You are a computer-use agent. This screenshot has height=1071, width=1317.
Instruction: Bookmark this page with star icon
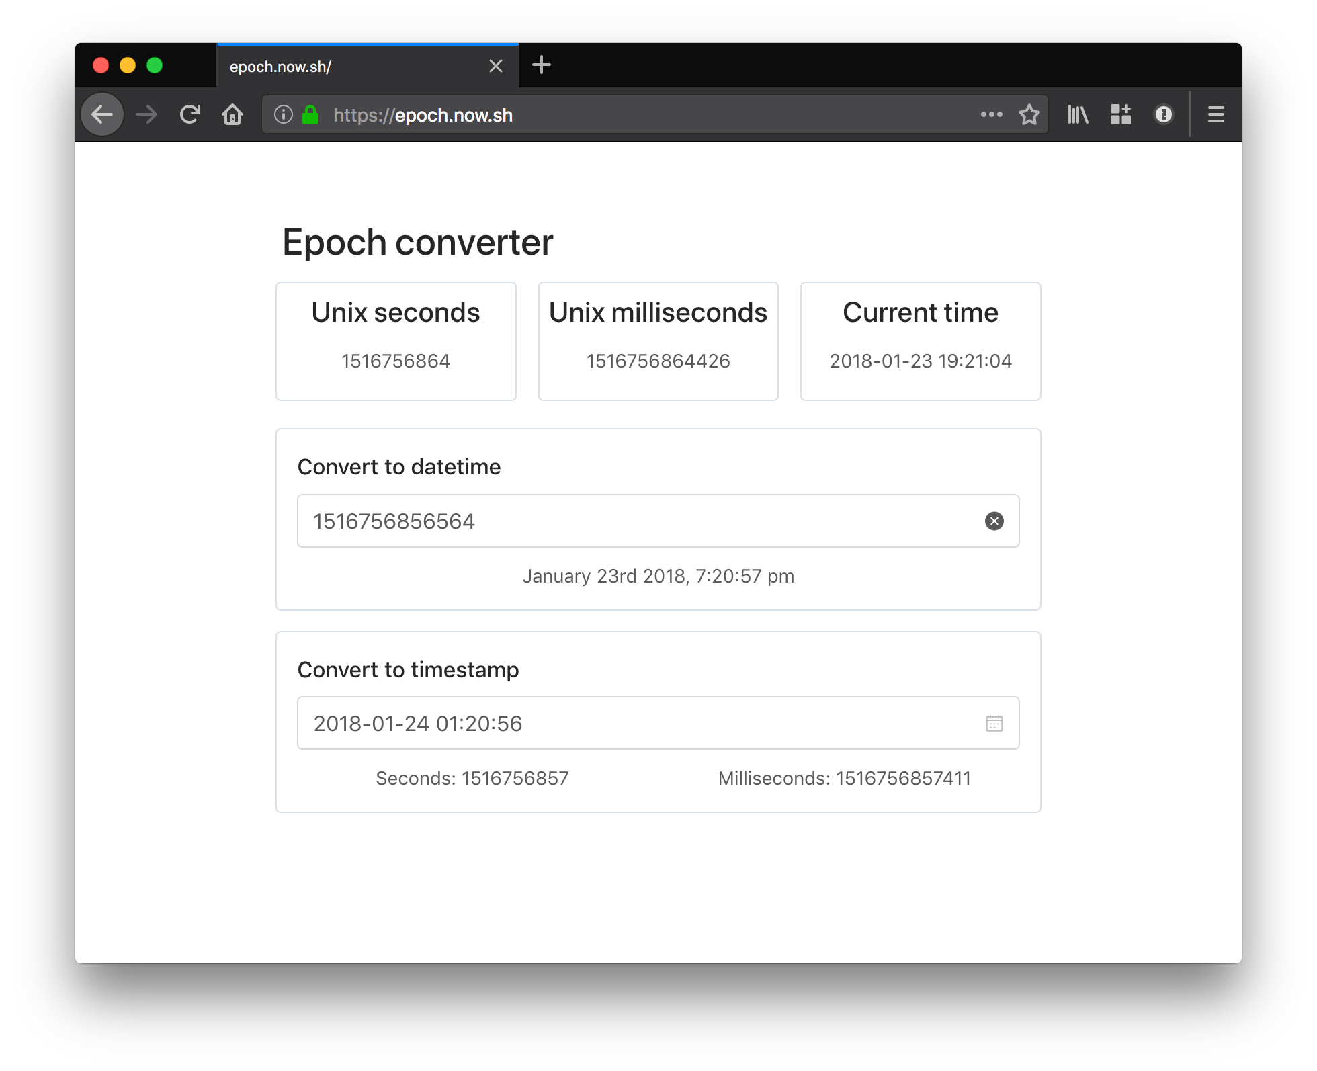(1029, 115)
